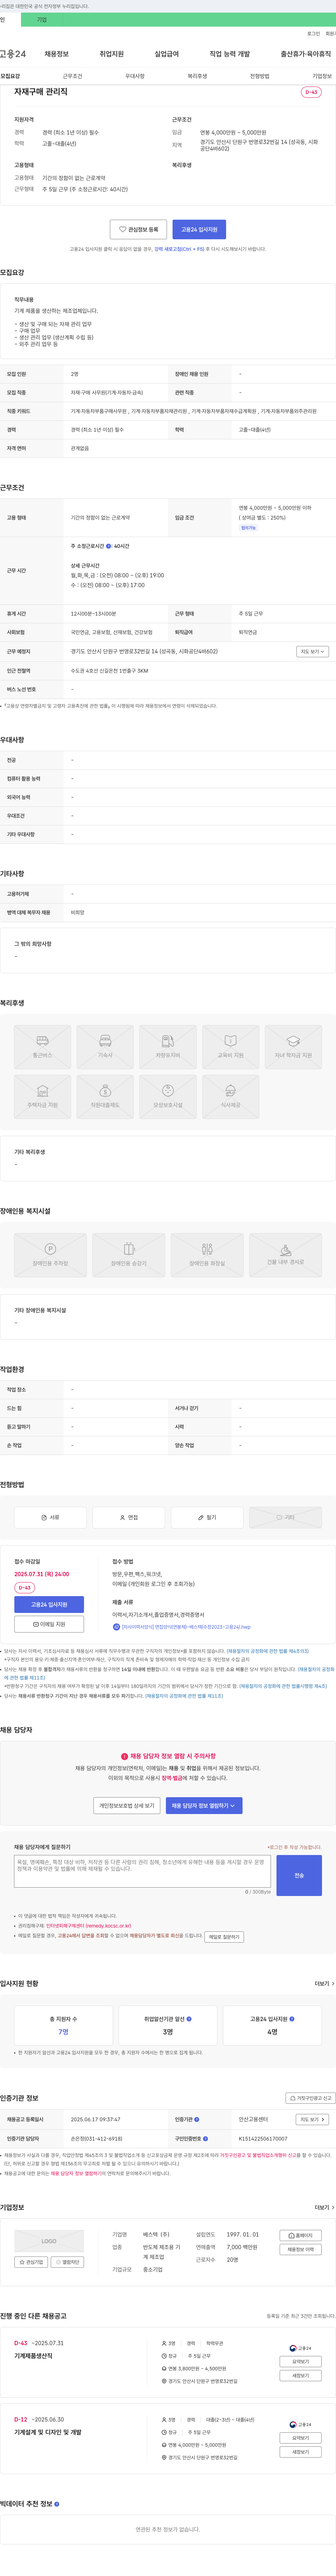Click the top 고용24 입사지원 button
This screenshot has height=2576, width=336.
click(x=199, y=229)
